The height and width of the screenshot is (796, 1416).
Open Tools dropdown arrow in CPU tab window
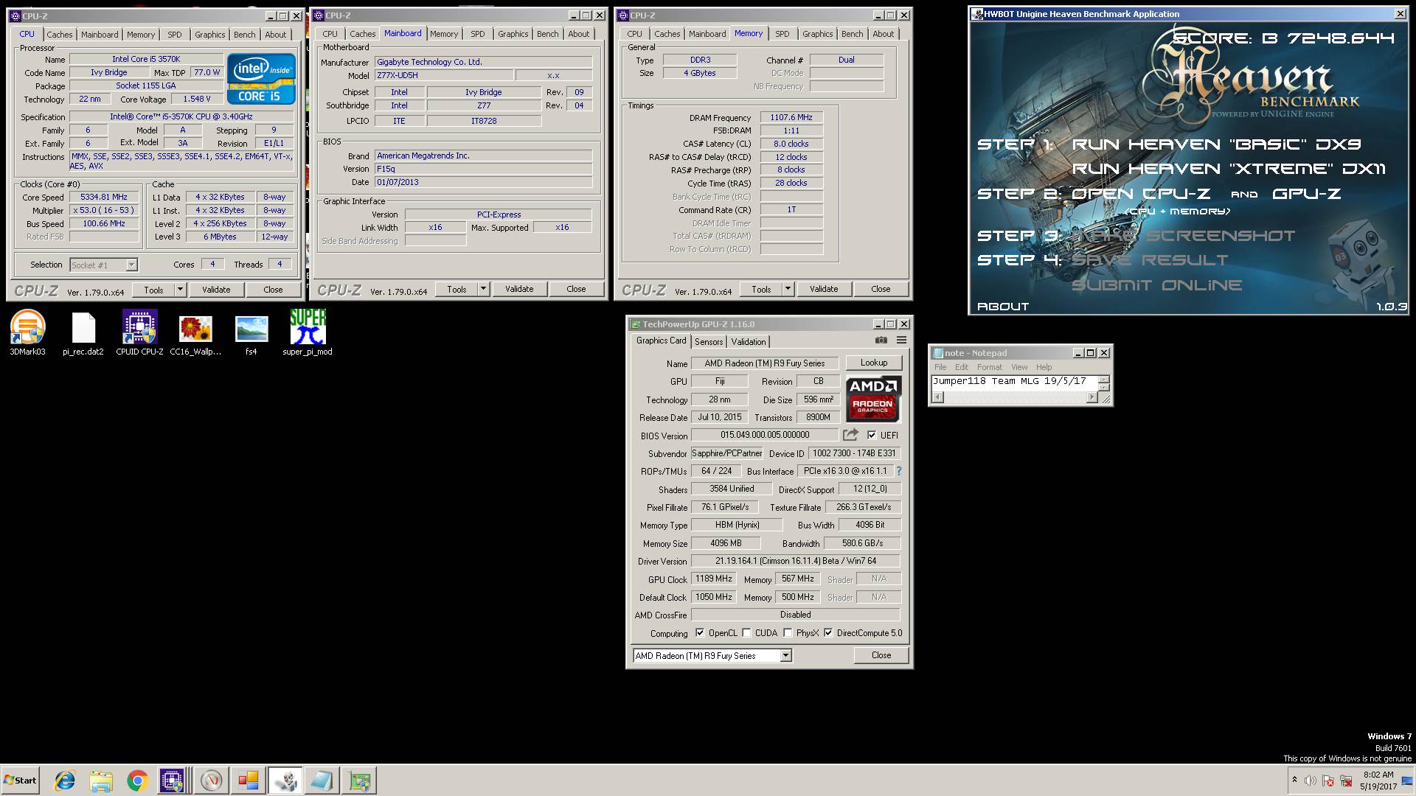click(180, 290)
